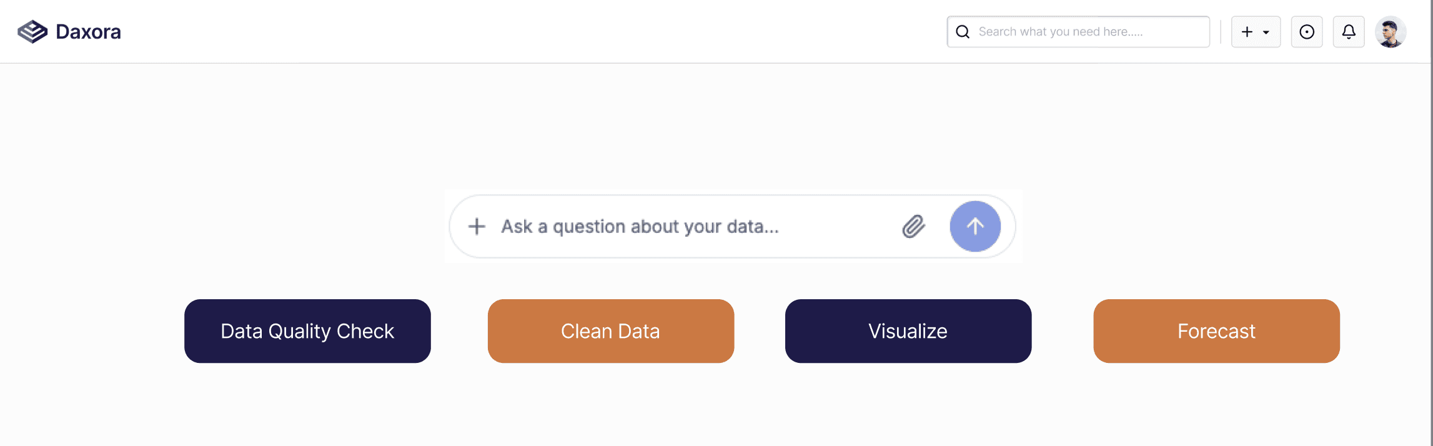Open the circular target icon in header

(1307, 32)
